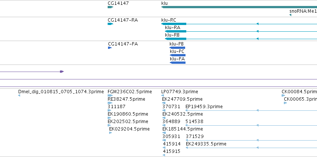The width and height of the screenshot is (317, 157).
Task: Click the CG14147 gene arrow glyph
Action: [x=110, y=7]
